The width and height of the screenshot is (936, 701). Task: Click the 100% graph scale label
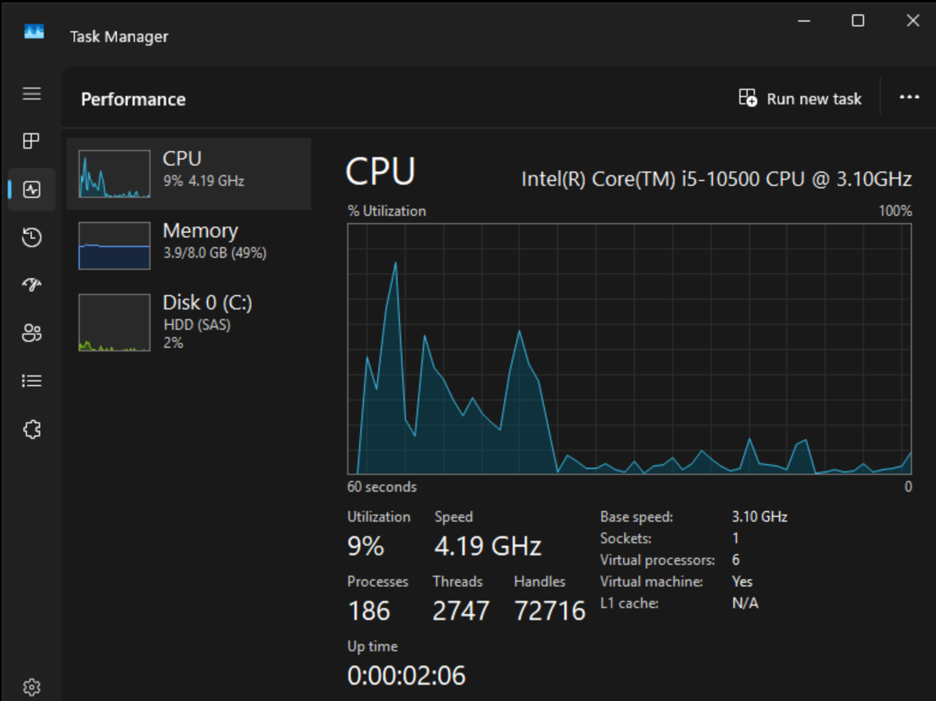coord(895,211)
